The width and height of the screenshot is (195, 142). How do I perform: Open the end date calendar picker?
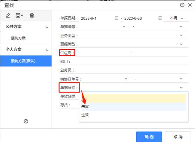(160, 18)
